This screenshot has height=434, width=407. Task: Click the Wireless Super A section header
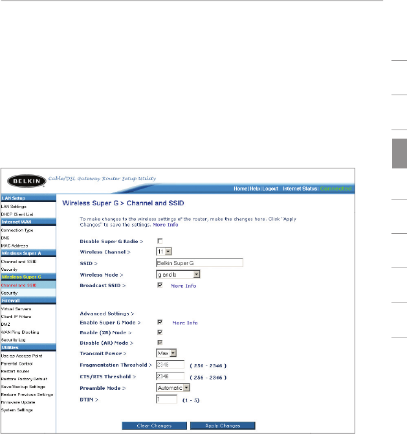[x=28, y=253]
